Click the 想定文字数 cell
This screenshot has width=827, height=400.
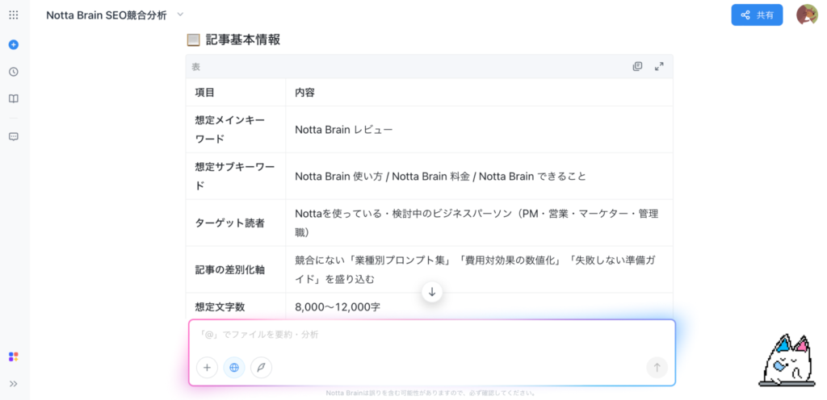click(x=236, y=306)
